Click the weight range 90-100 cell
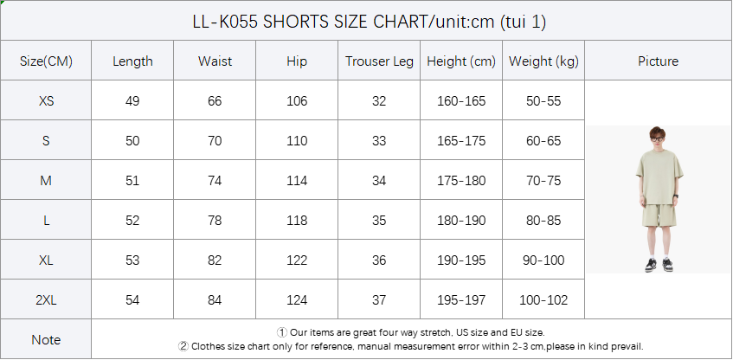 [x=543, y=260]
